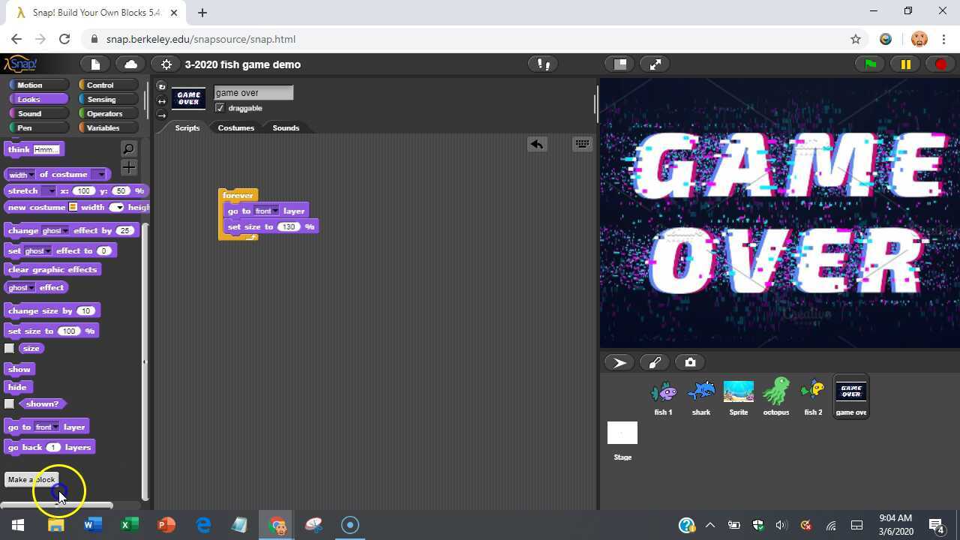
Task: Check the 'size' watcher checkbox
Action: pyautogui.click(x=9, y=348)
